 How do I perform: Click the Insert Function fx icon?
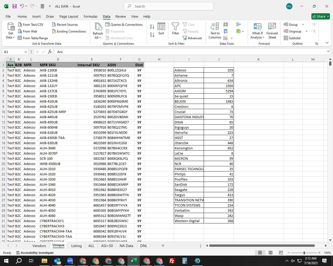50,52
